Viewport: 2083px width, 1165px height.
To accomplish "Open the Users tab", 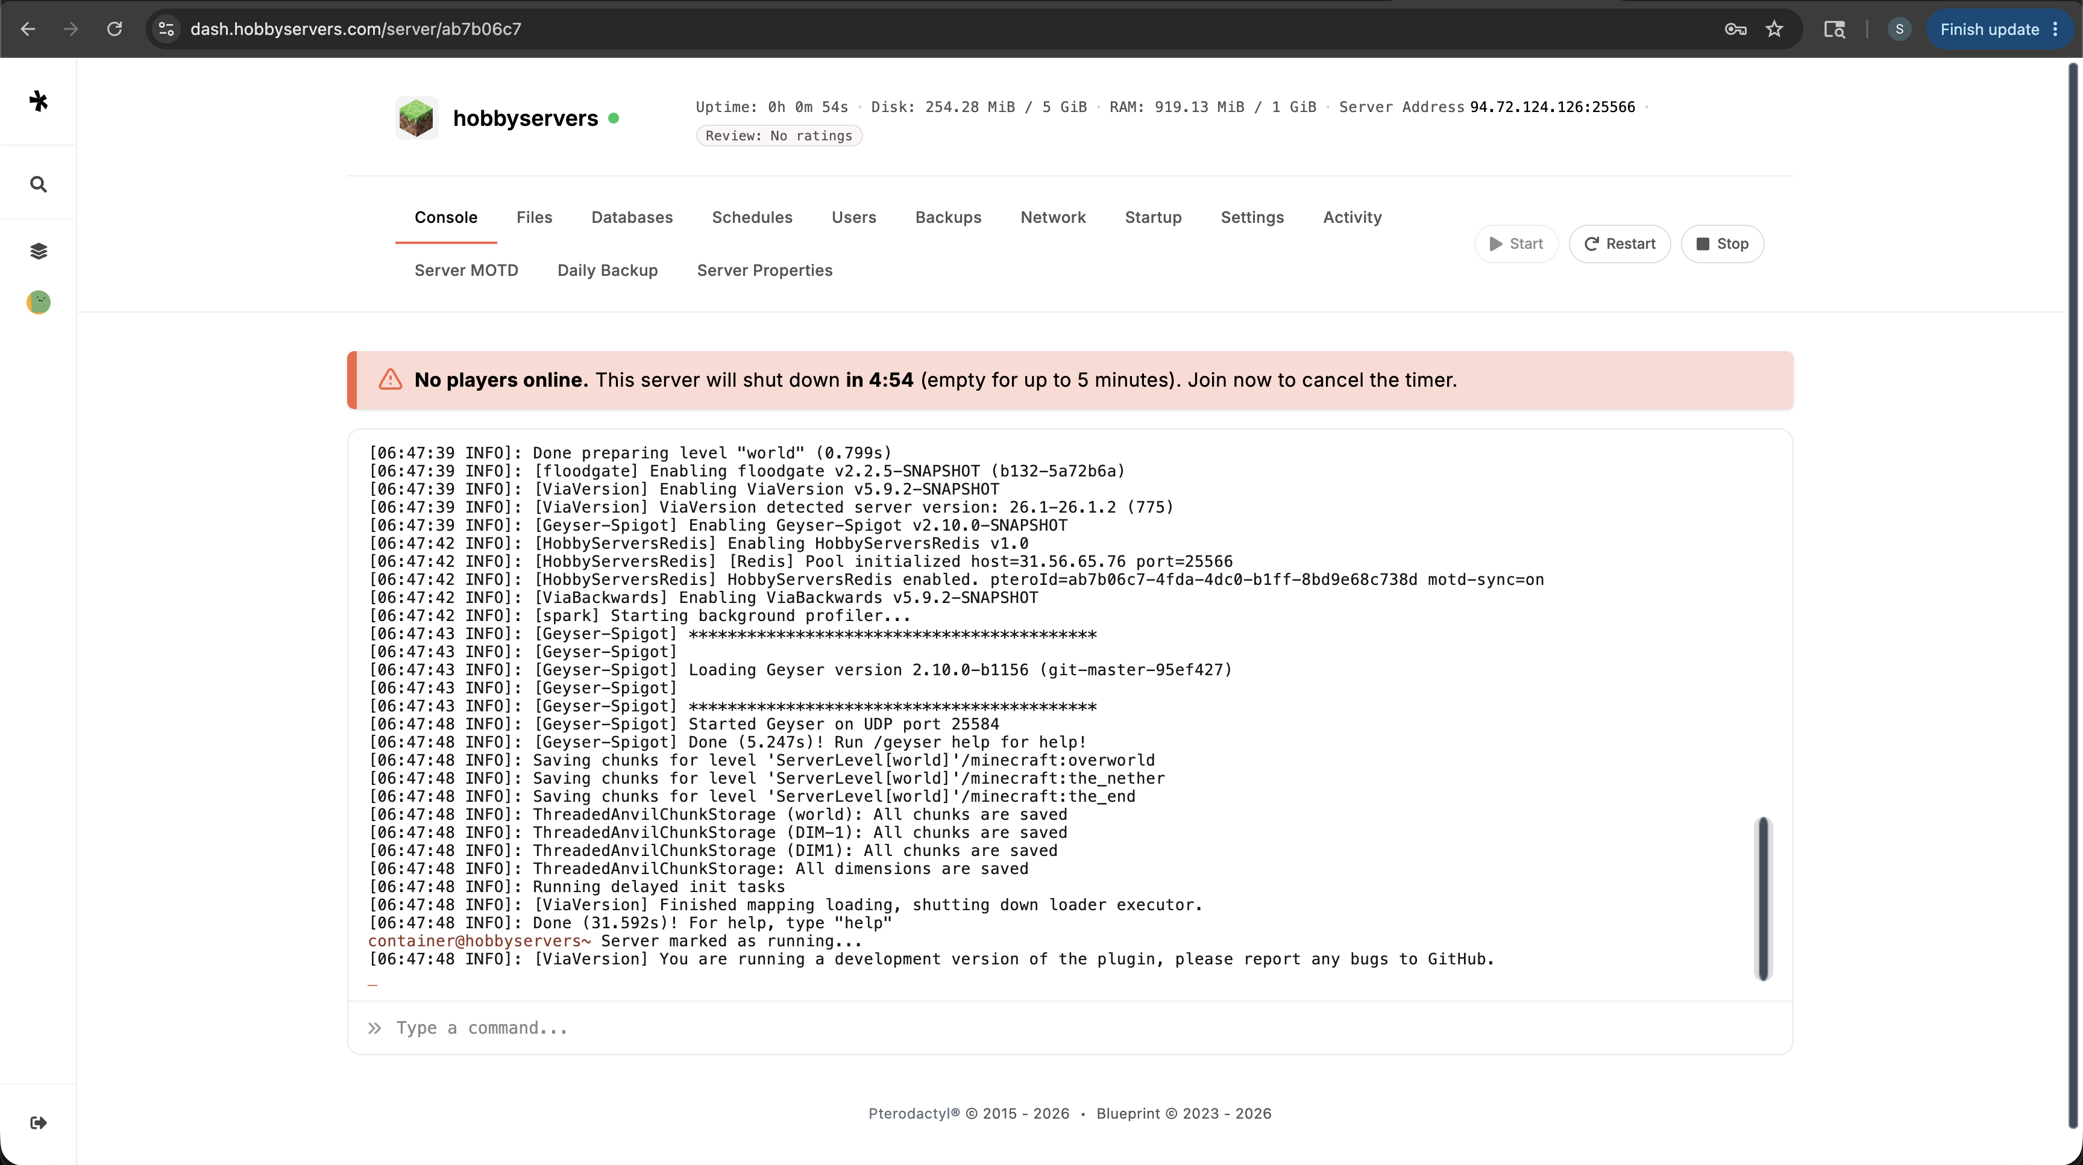I will 854,217.
